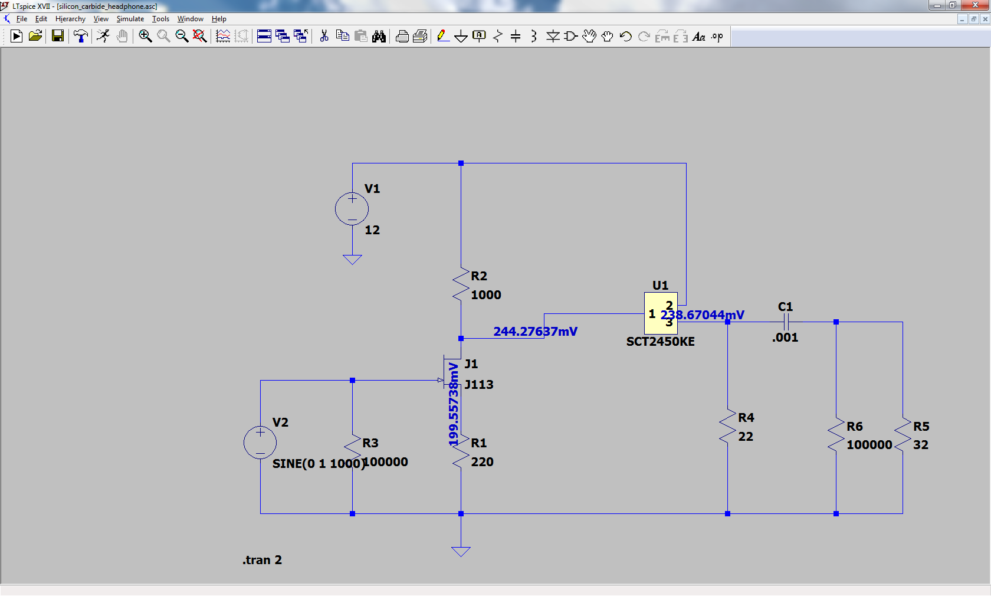Place a Diode from the toolbar

click(x=553, y=37)
